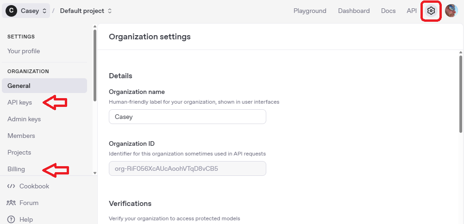
Task: Open the API reference link
Action: coord(412,11)
